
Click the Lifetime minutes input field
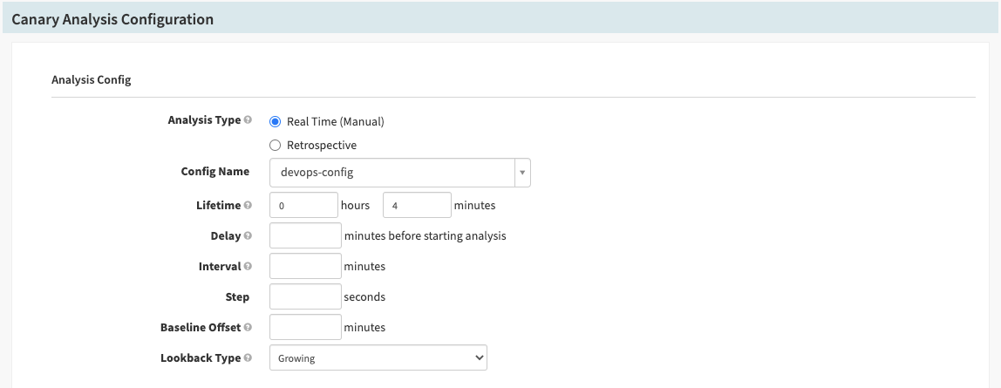(x=416, y=206)
